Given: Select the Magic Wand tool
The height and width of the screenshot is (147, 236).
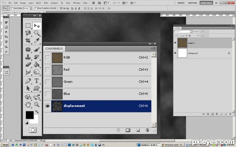Looking at the screenshot, I should point(37,33).
